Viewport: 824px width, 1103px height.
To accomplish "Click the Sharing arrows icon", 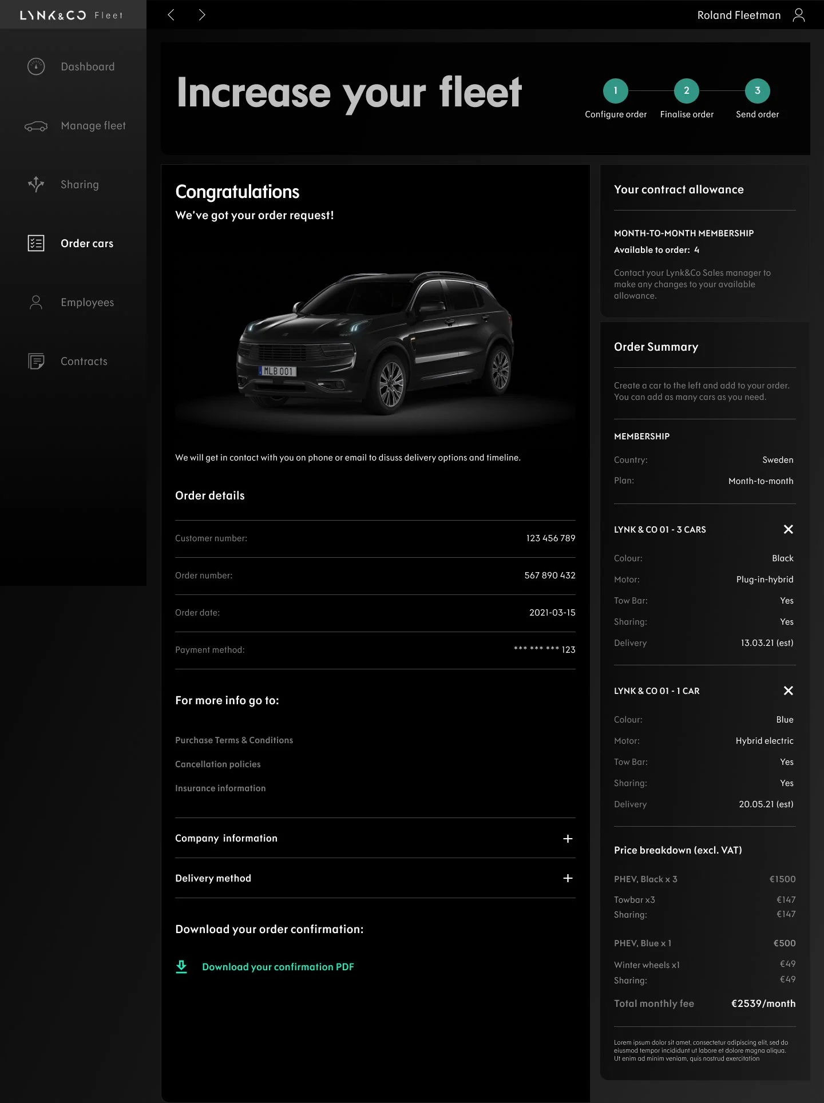I will click(x=36, y=184).
